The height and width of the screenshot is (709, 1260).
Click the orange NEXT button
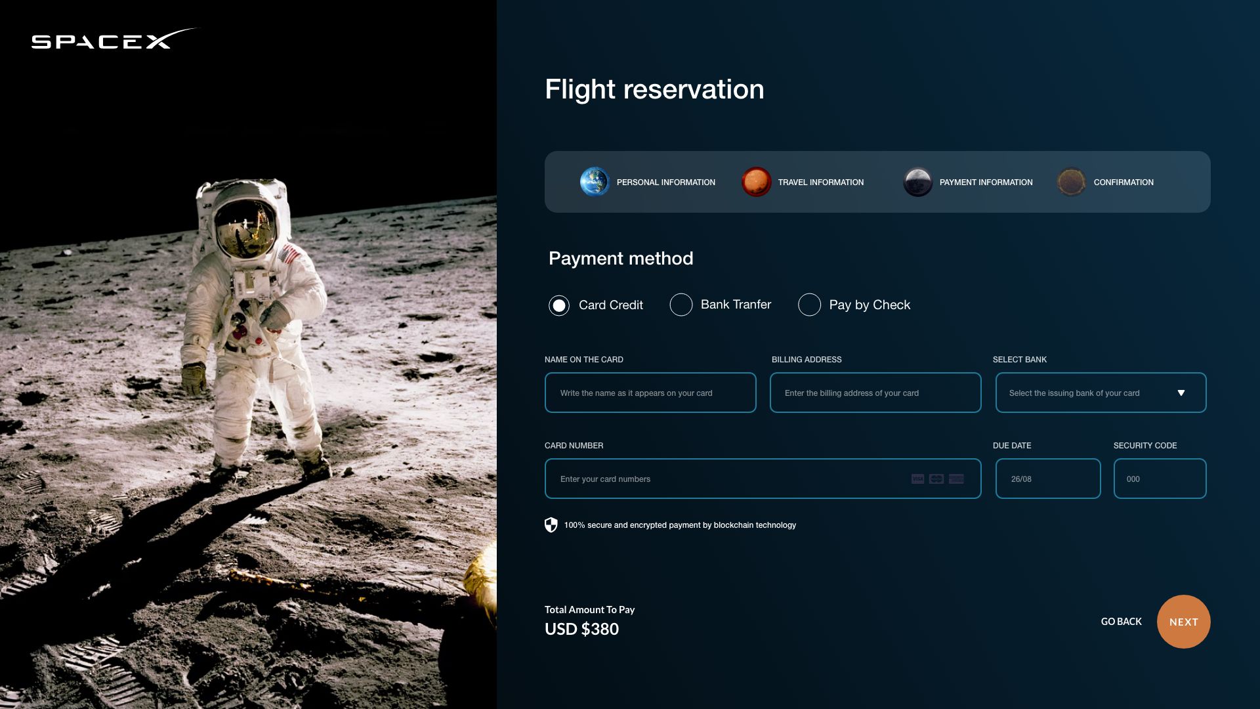point(1183,622)
